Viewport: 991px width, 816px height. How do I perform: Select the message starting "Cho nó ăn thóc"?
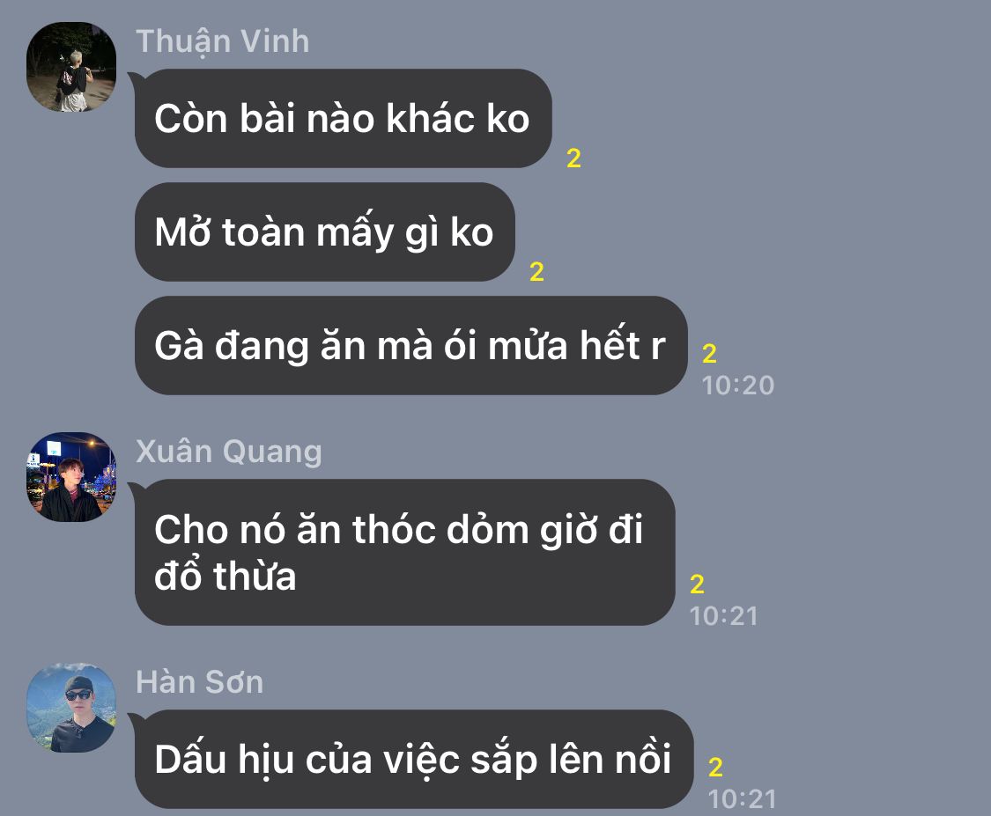click(404, 553)
